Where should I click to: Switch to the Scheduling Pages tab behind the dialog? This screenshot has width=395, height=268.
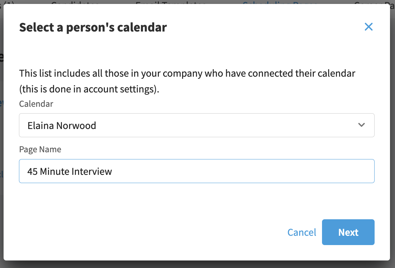280,2
